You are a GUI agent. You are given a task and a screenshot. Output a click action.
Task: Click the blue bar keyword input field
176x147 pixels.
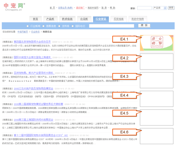tap(111, 26)
